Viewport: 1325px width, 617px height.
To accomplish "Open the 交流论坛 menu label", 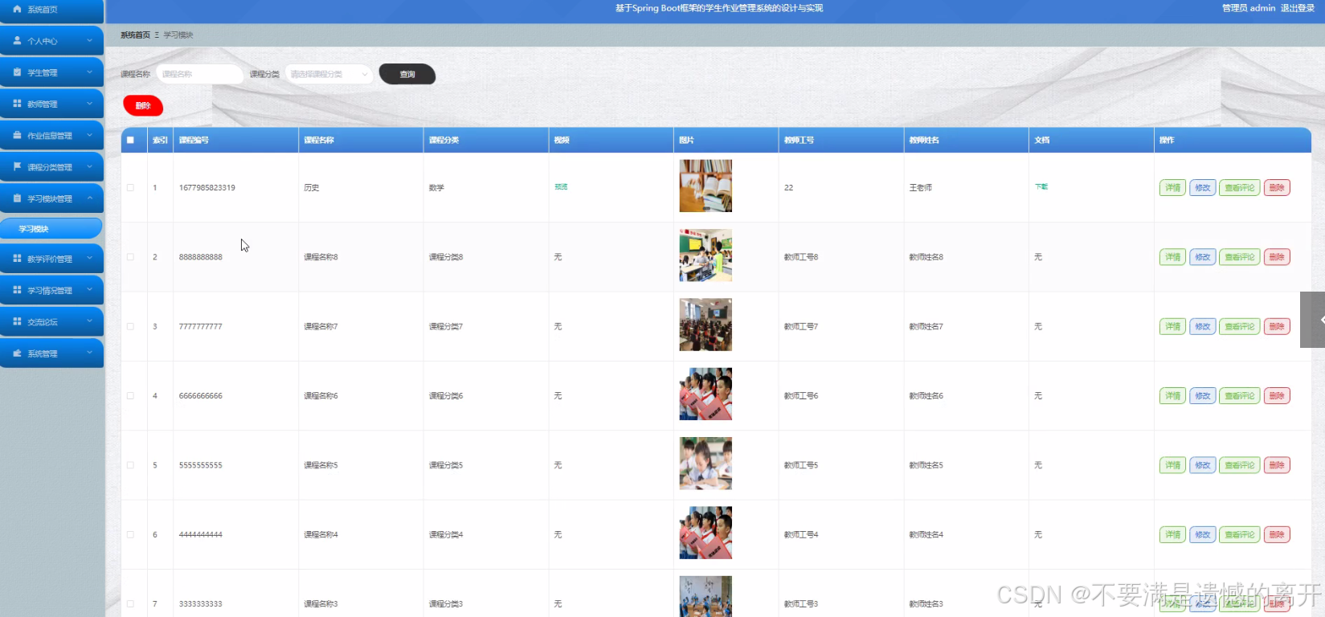I will pos(43,321).
